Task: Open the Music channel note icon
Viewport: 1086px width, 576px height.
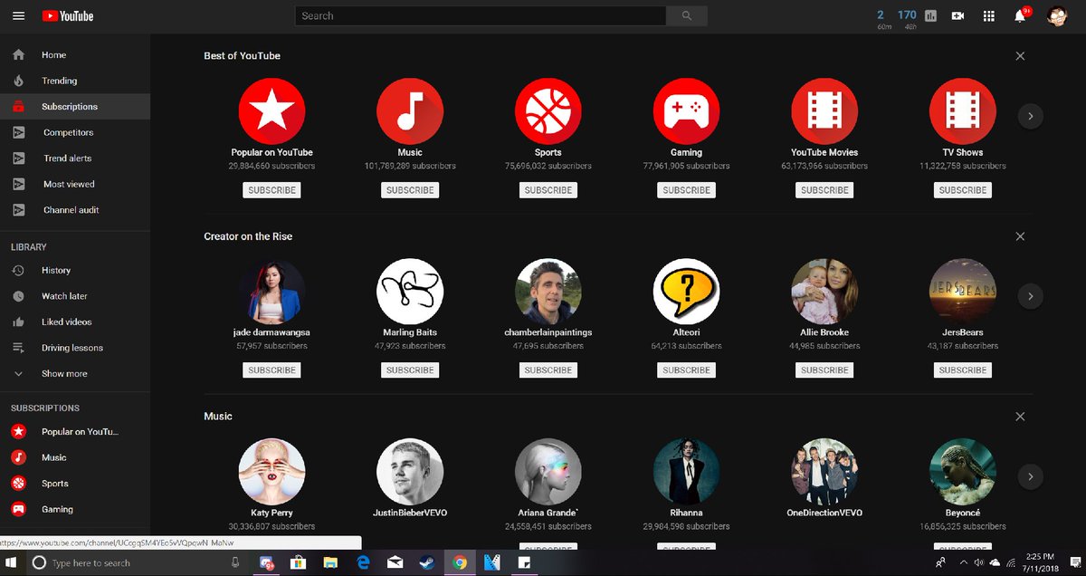Action: click(x=410, y=110)
